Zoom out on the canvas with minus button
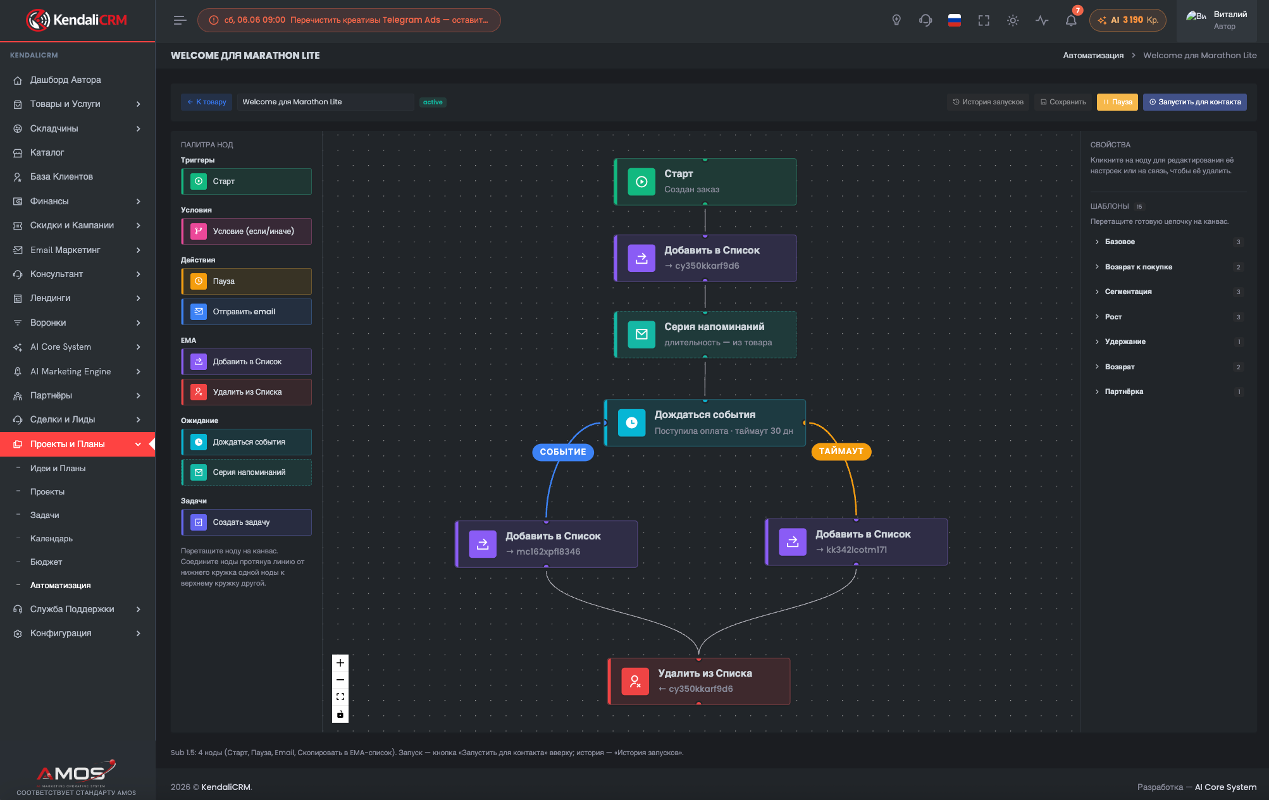1269x800 pixels. [340, 680]
